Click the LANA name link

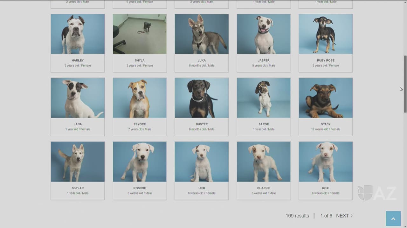[x=78, y=124]
